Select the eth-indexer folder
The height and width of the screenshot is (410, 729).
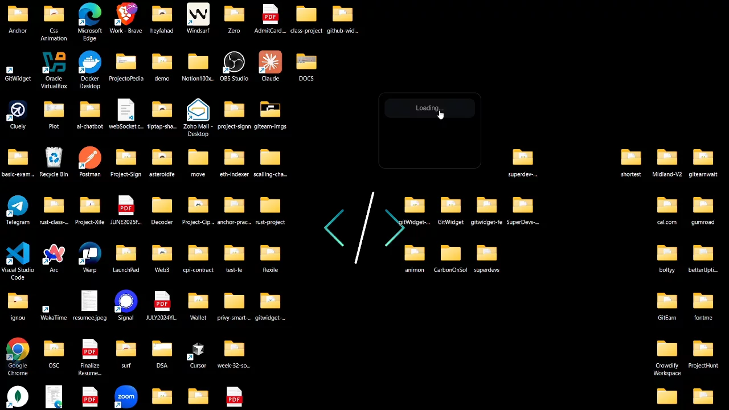tap(234, 158)
